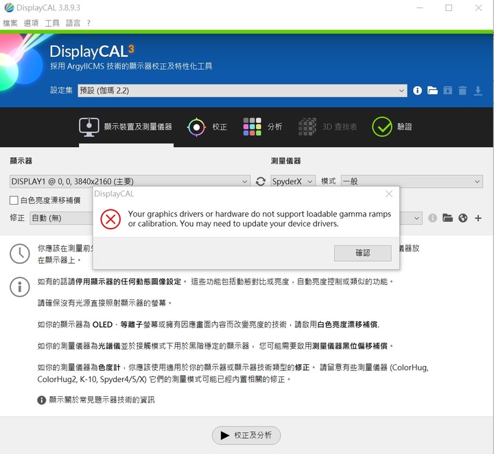This screenshot has width=494, height=454.
Task: Open the 工具 menu
Action: pyautogui.click(x=52, y=23)
